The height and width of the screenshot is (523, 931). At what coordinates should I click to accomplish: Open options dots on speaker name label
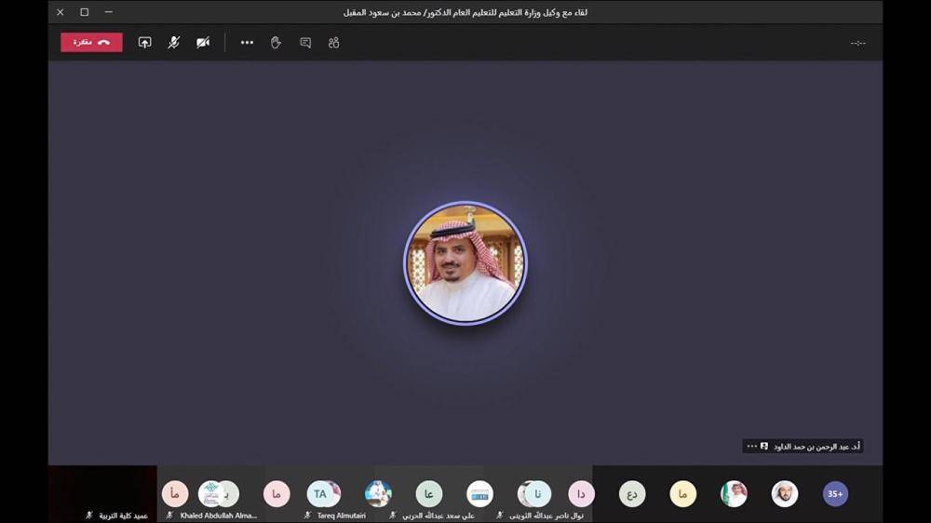752,447
